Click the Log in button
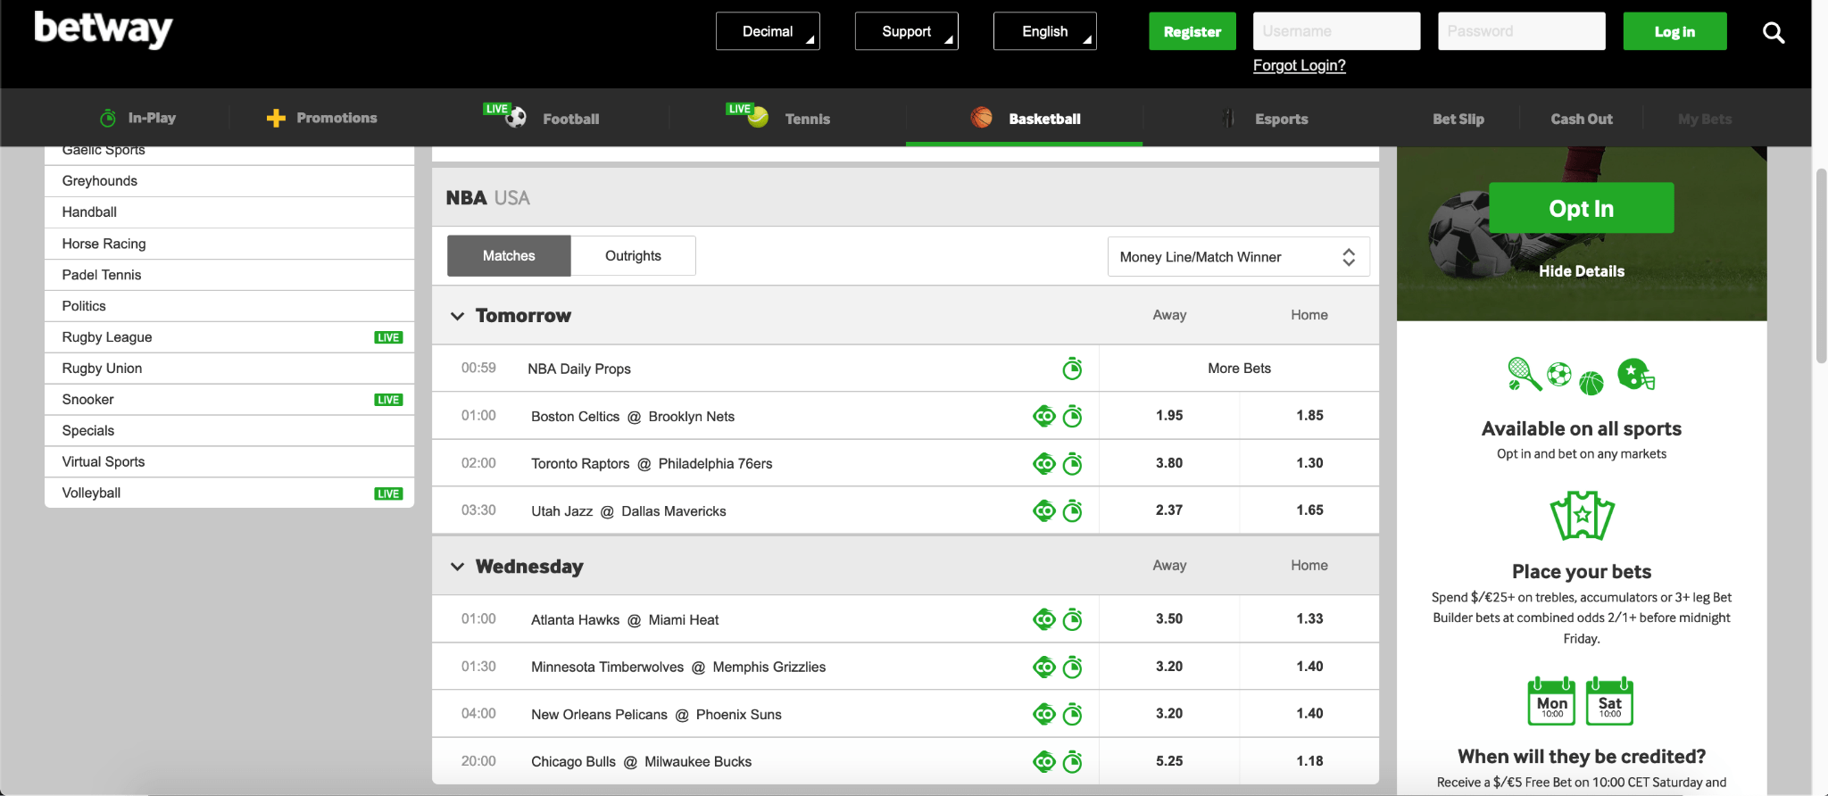1828x796 pixels. pos(1674,31)
